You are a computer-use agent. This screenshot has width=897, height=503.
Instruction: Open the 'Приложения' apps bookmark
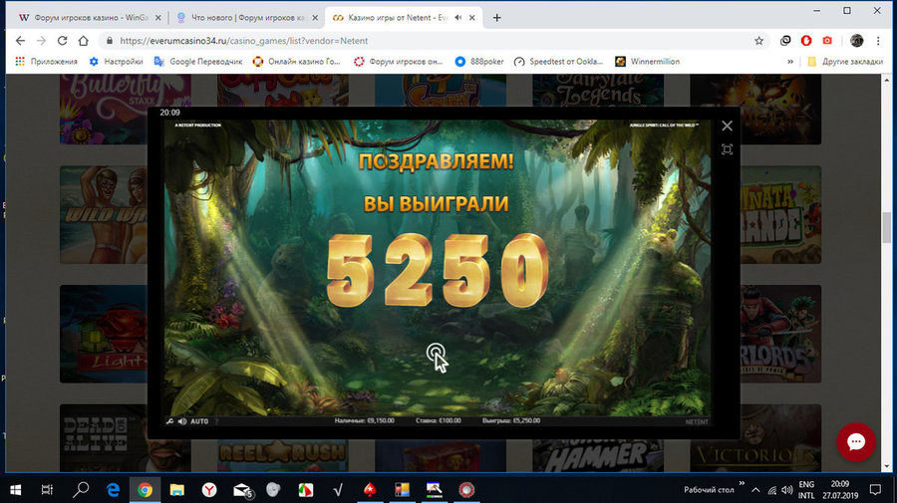click(x=46, y=61)
